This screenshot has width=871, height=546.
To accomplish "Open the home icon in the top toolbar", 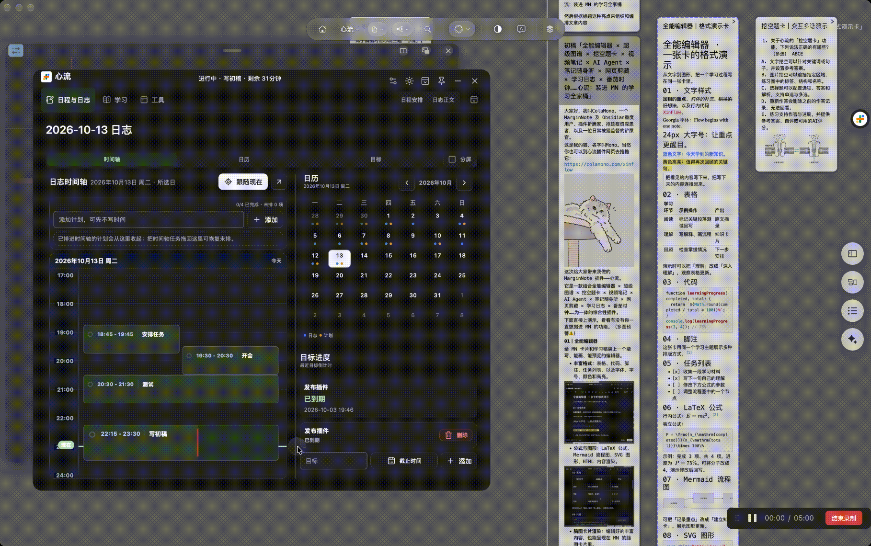I will tap(322, 29).
